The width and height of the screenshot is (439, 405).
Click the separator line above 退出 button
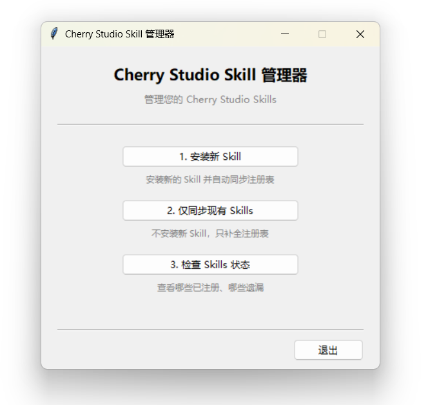(210, 330)
